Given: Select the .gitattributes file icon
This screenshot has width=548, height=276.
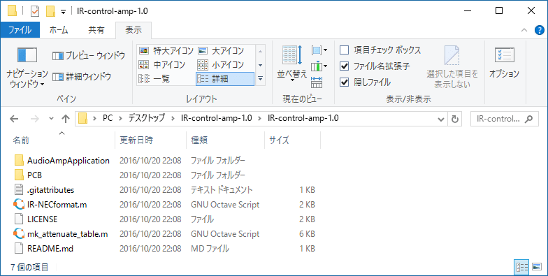Looking at the screenshot, I should (20, 190).
